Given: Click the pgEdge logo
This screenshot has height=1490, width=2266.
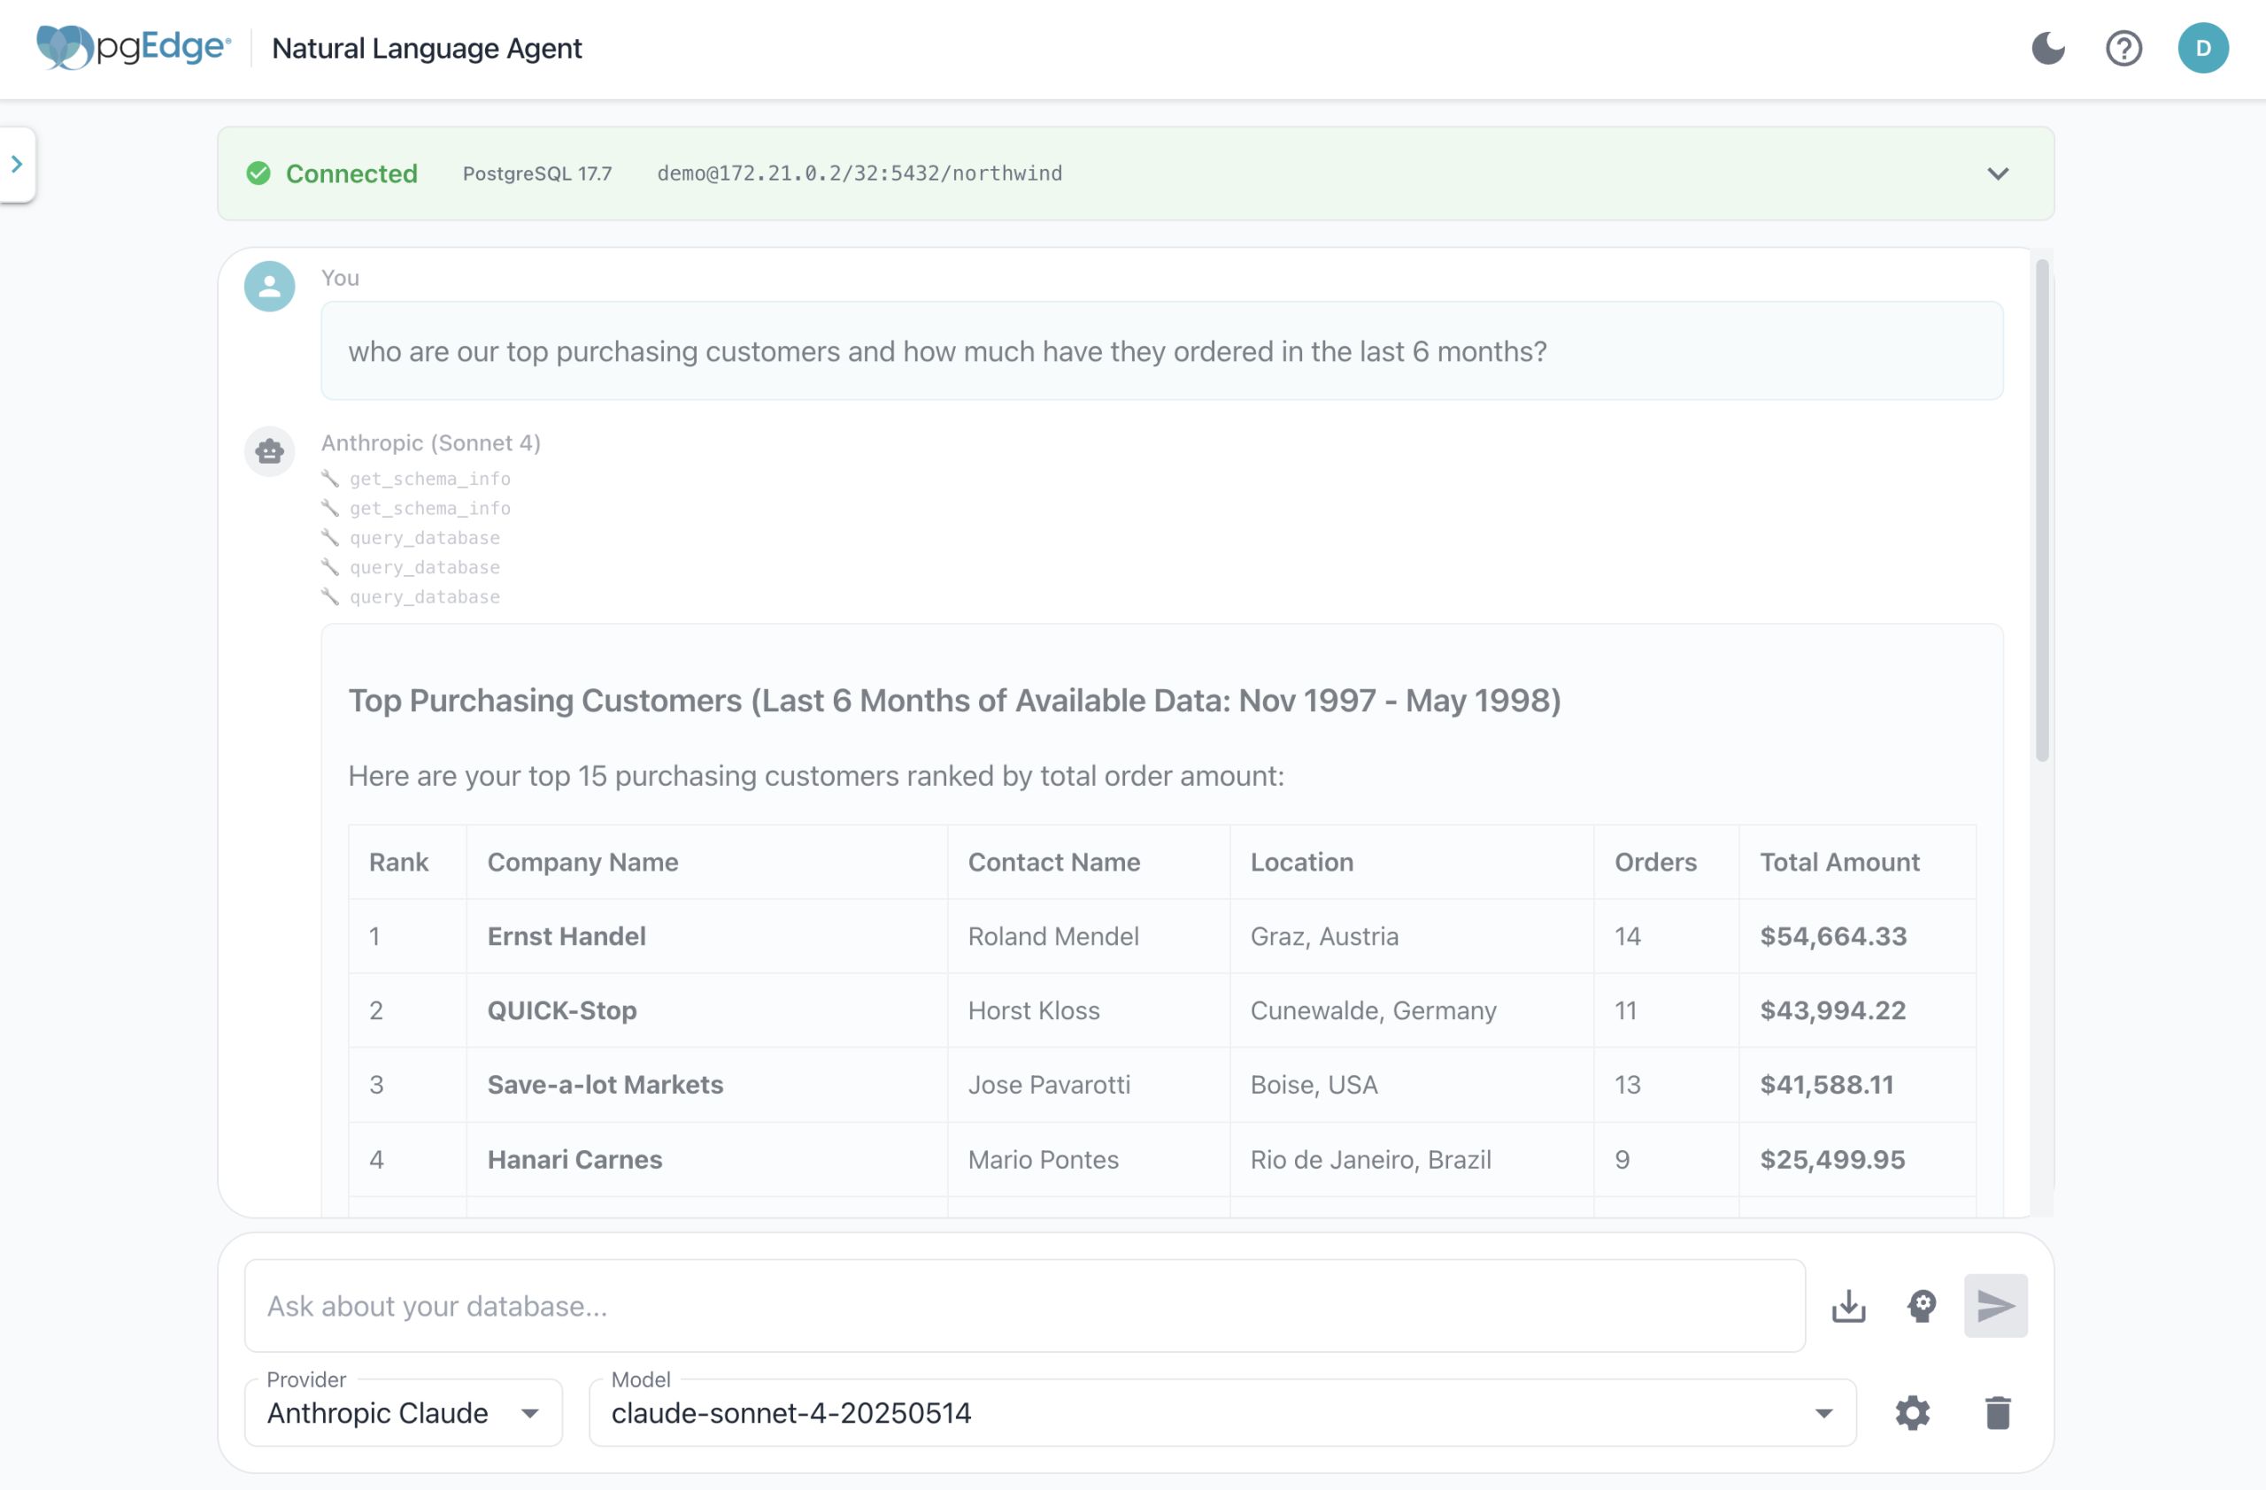Looking at the screenshot, I should click(133, 48).
